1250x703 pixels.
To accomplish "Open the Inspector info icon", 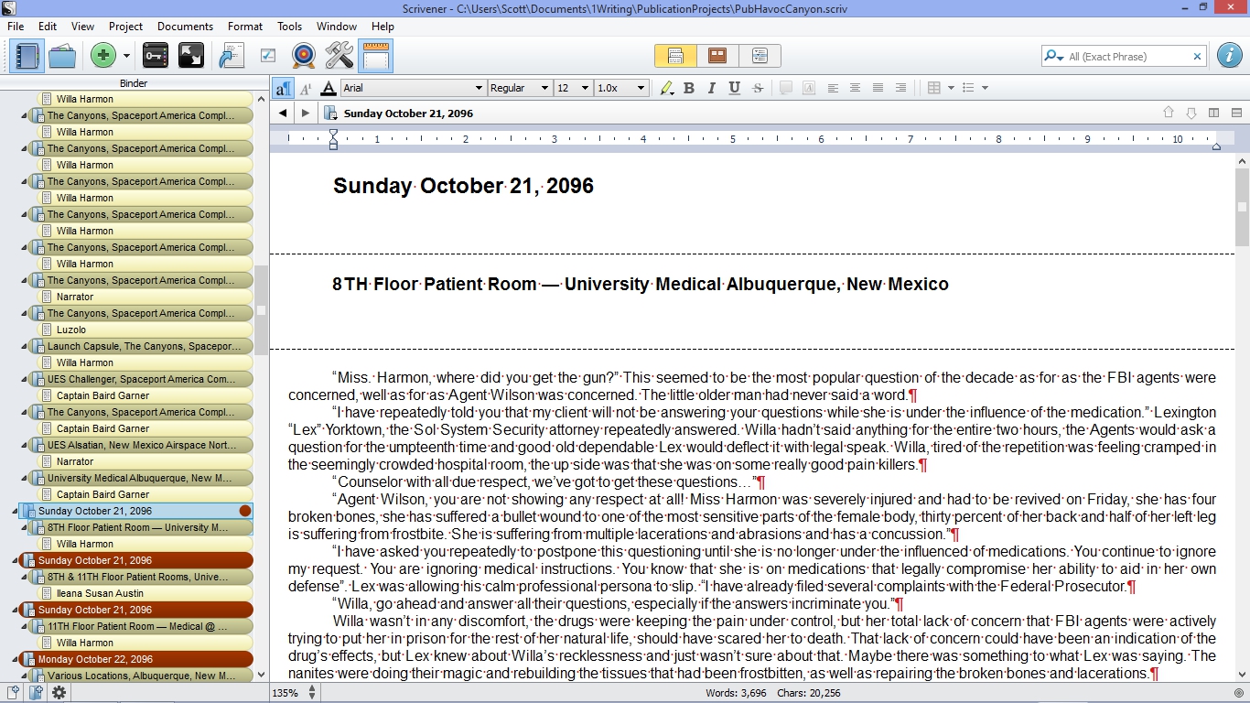I will point(1230,55).
